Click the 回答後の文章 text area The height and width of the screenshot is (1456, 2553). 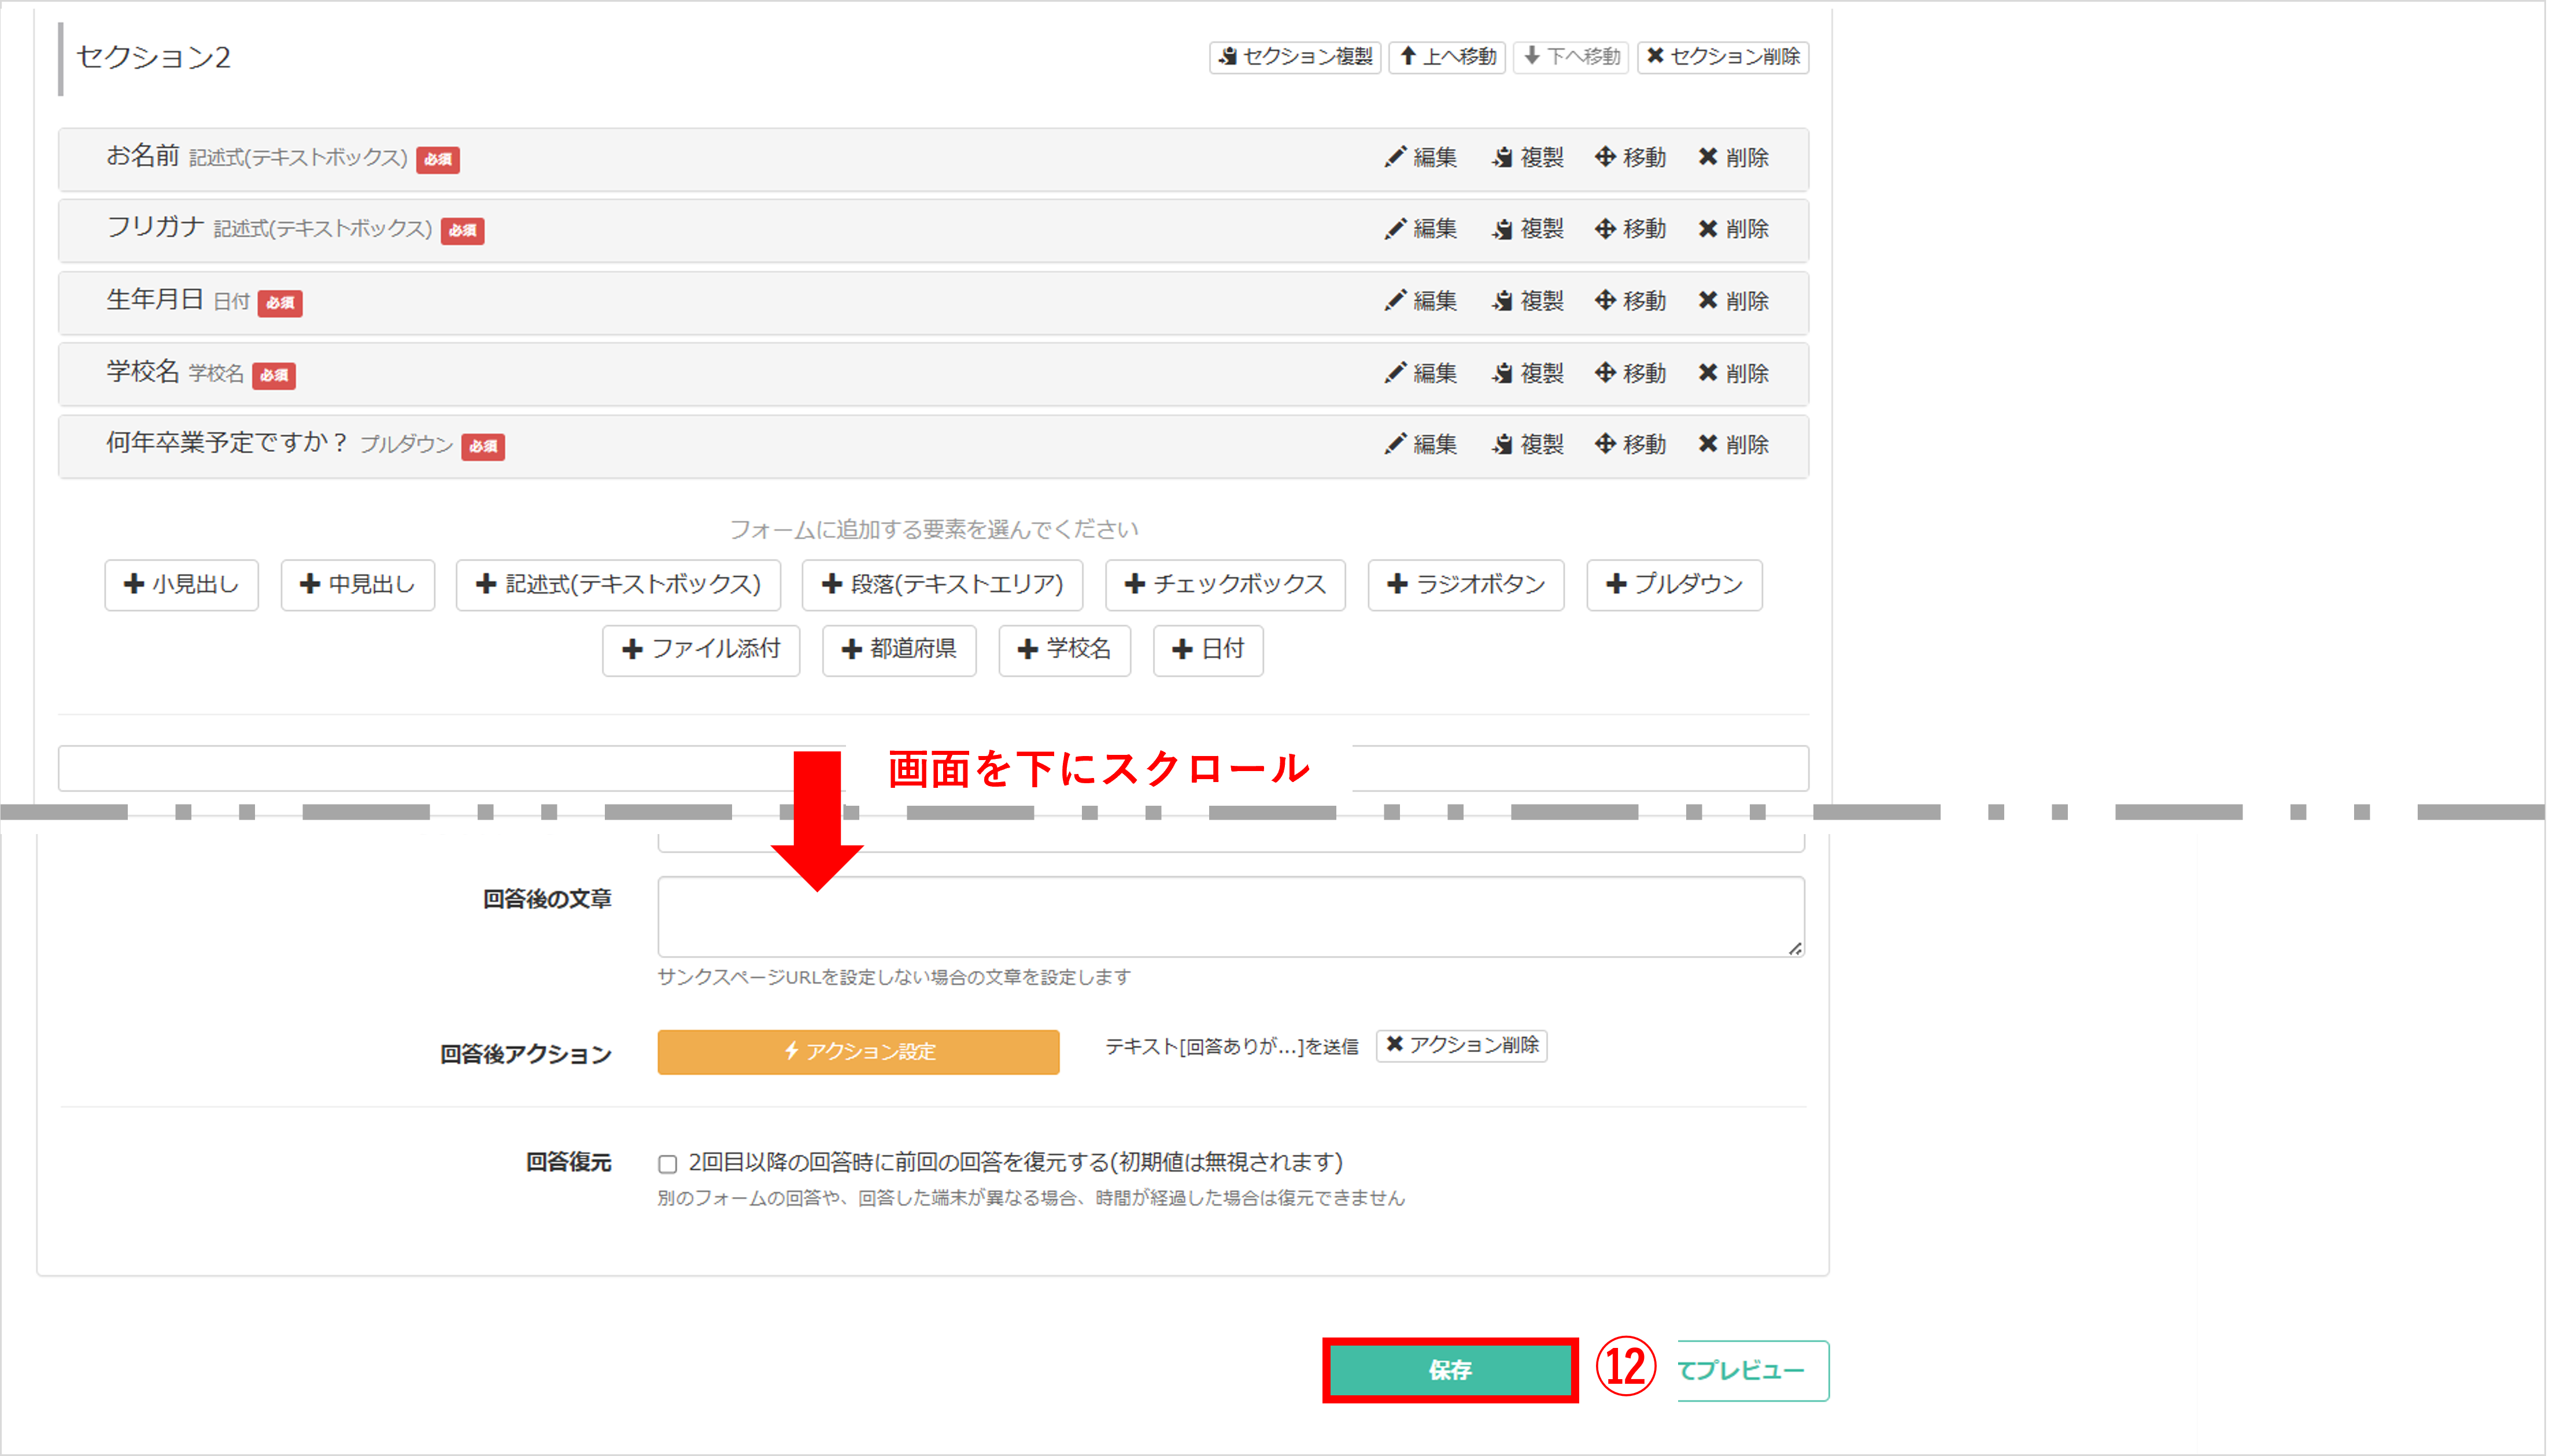click(1232, 917)
